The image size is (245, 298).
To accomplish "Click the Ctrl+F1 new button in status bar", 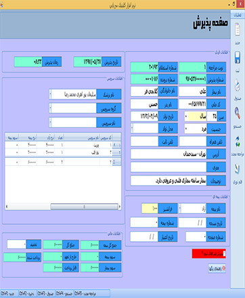I will (9, 293).
